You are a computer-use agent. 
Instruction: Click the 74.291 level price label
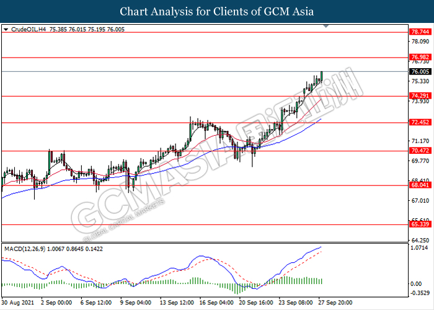tap(420, 96)
